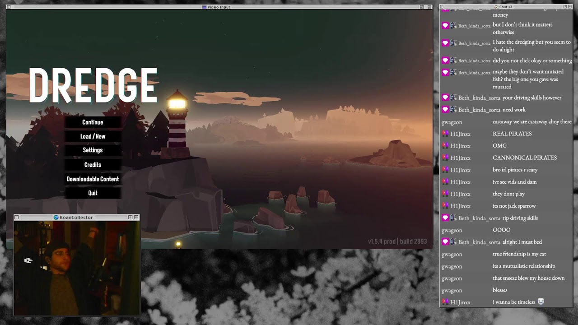
Task: Click username gwageon beside "castaway we are castaway"
Action: (x=452, y=122)
